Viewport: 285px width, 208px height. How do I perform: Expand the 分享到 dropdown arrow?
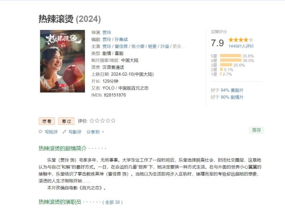tap(103, 132)
